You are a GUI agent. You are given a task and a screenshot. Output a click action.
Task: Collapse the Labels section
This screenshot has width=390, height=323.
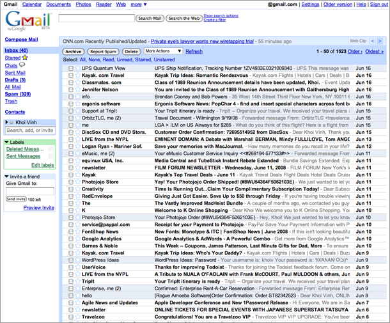7,142
